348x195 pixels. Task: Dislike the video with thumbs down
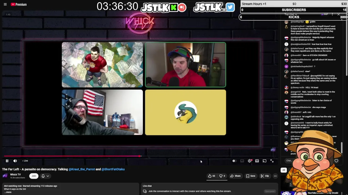(x=222, y=176)
